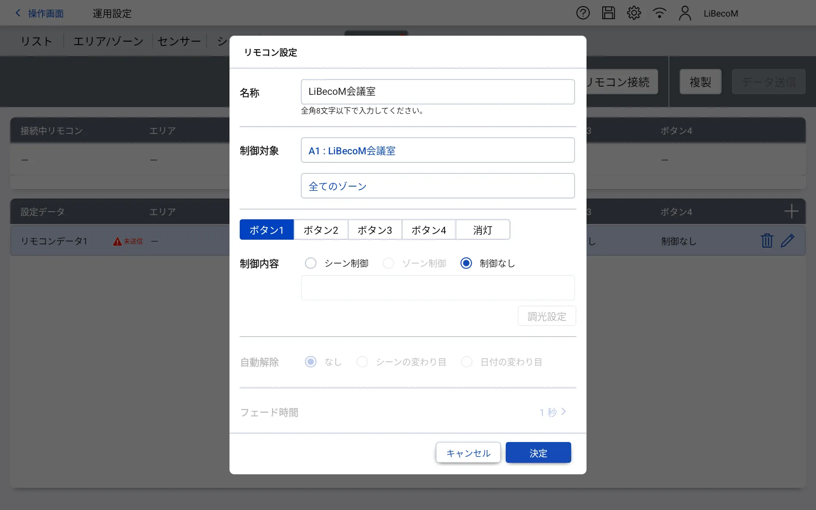816x510 pixels.
Task: Select シーン制御 radio button
Action: click(311, 263)
